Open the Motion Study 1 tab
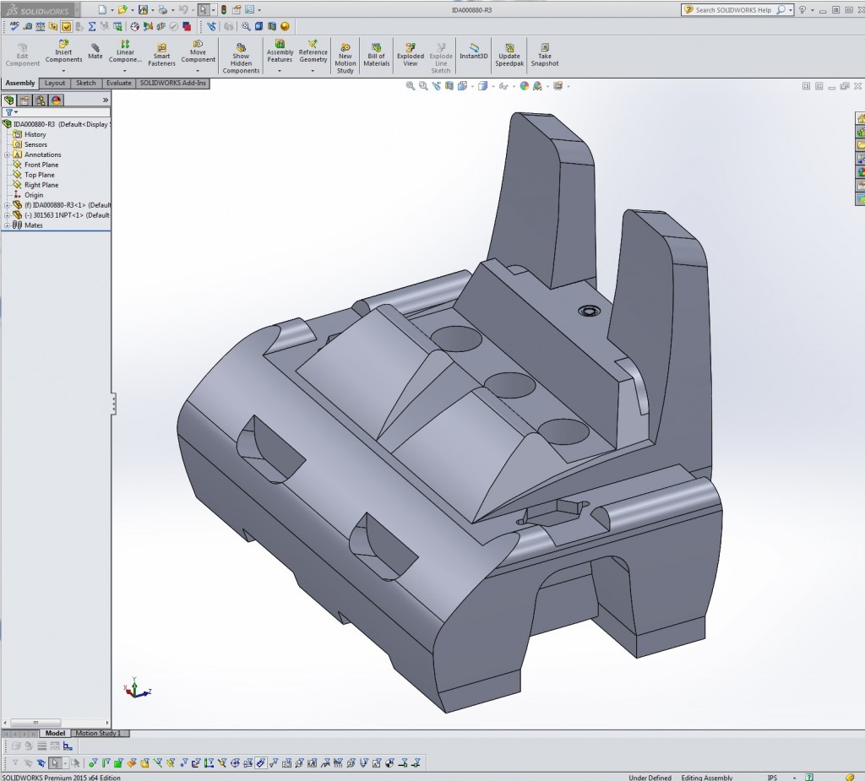 coord(100,733)
